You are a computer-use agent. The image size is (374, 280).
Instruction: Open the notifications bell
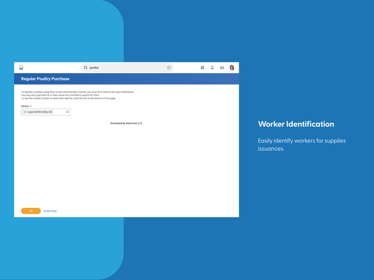pyautogui.click(x=212, y=67)
